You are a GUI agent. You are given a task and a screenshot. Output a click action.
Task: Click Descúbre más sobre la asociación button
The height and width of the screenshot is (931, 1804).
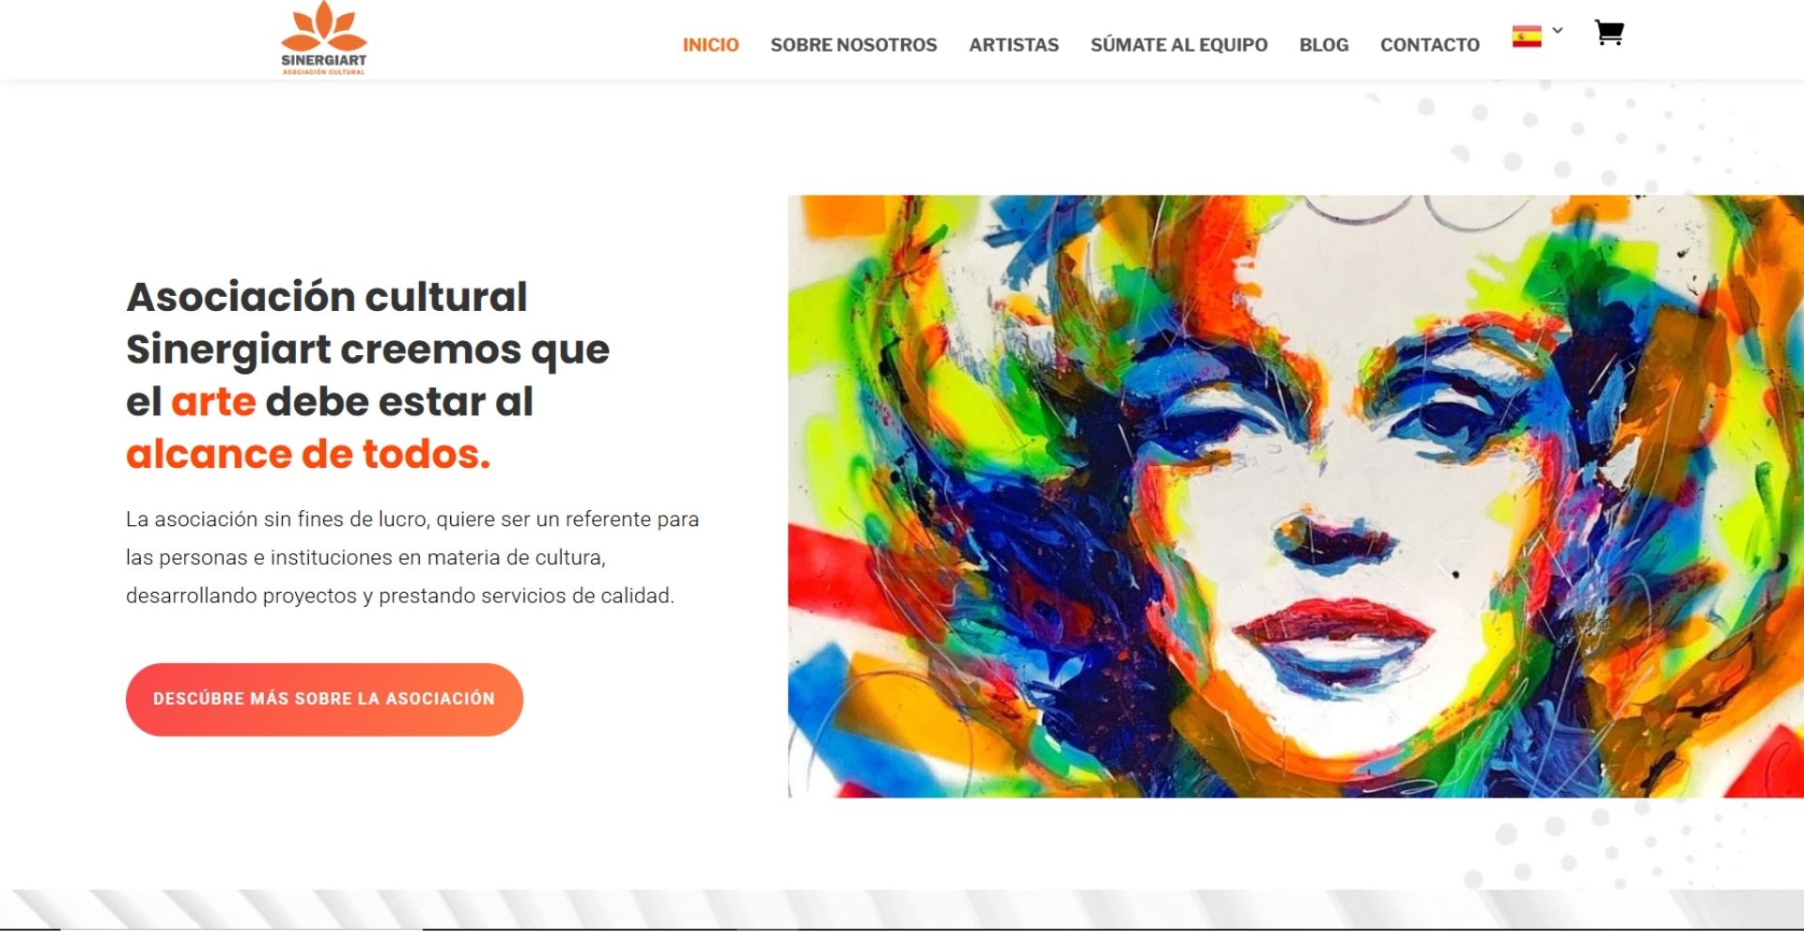[x=324, y=699]
